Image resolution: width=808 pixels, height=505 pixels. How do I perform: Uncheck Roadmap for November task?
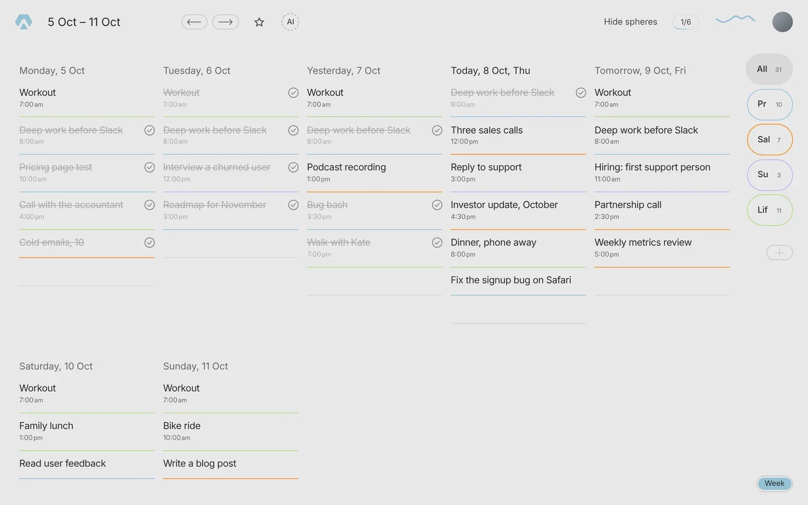click(293, 205)
